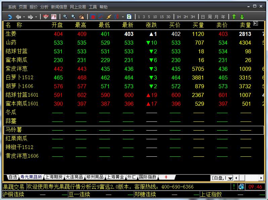Switch to the 大连商品 tab
This screenshot has height=200, width=268.
[74, 177]
